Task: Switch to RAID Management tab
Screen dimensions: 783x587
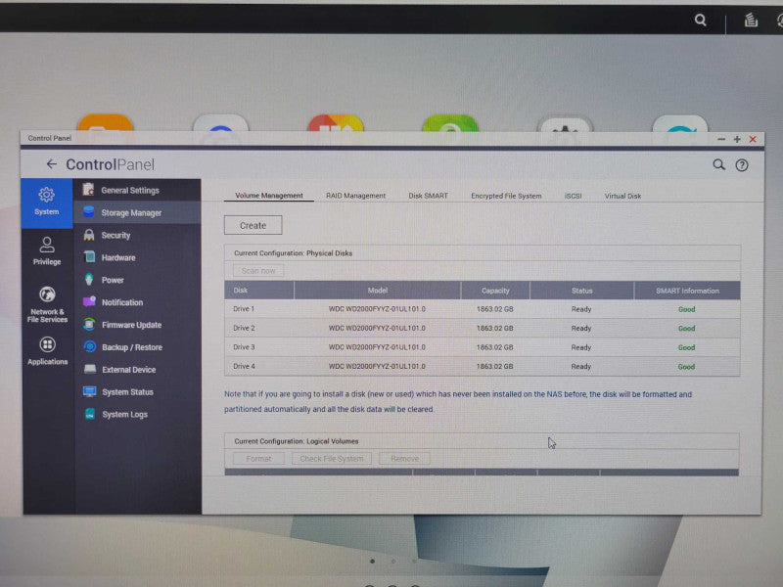Action: [x=355, y=196]
